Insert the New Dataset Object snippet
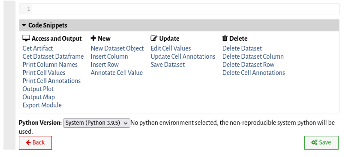 pos(117,48)
